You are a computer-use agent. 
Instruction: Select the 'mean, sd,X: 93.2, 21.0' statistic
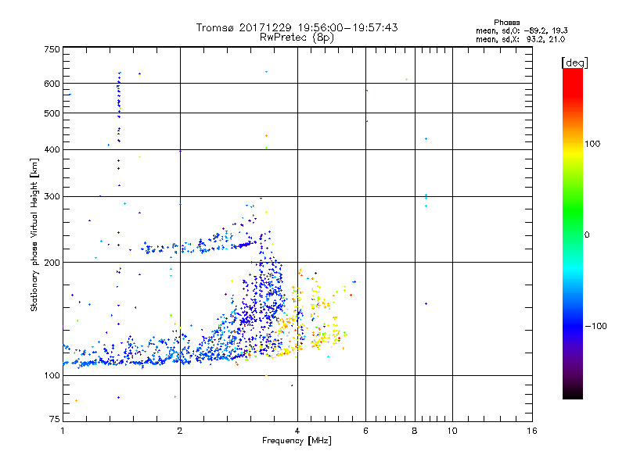click(520, 39)
